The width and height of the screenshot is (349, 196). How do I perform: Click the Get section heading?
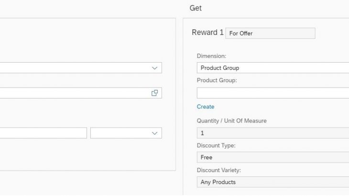coord(196,8)
